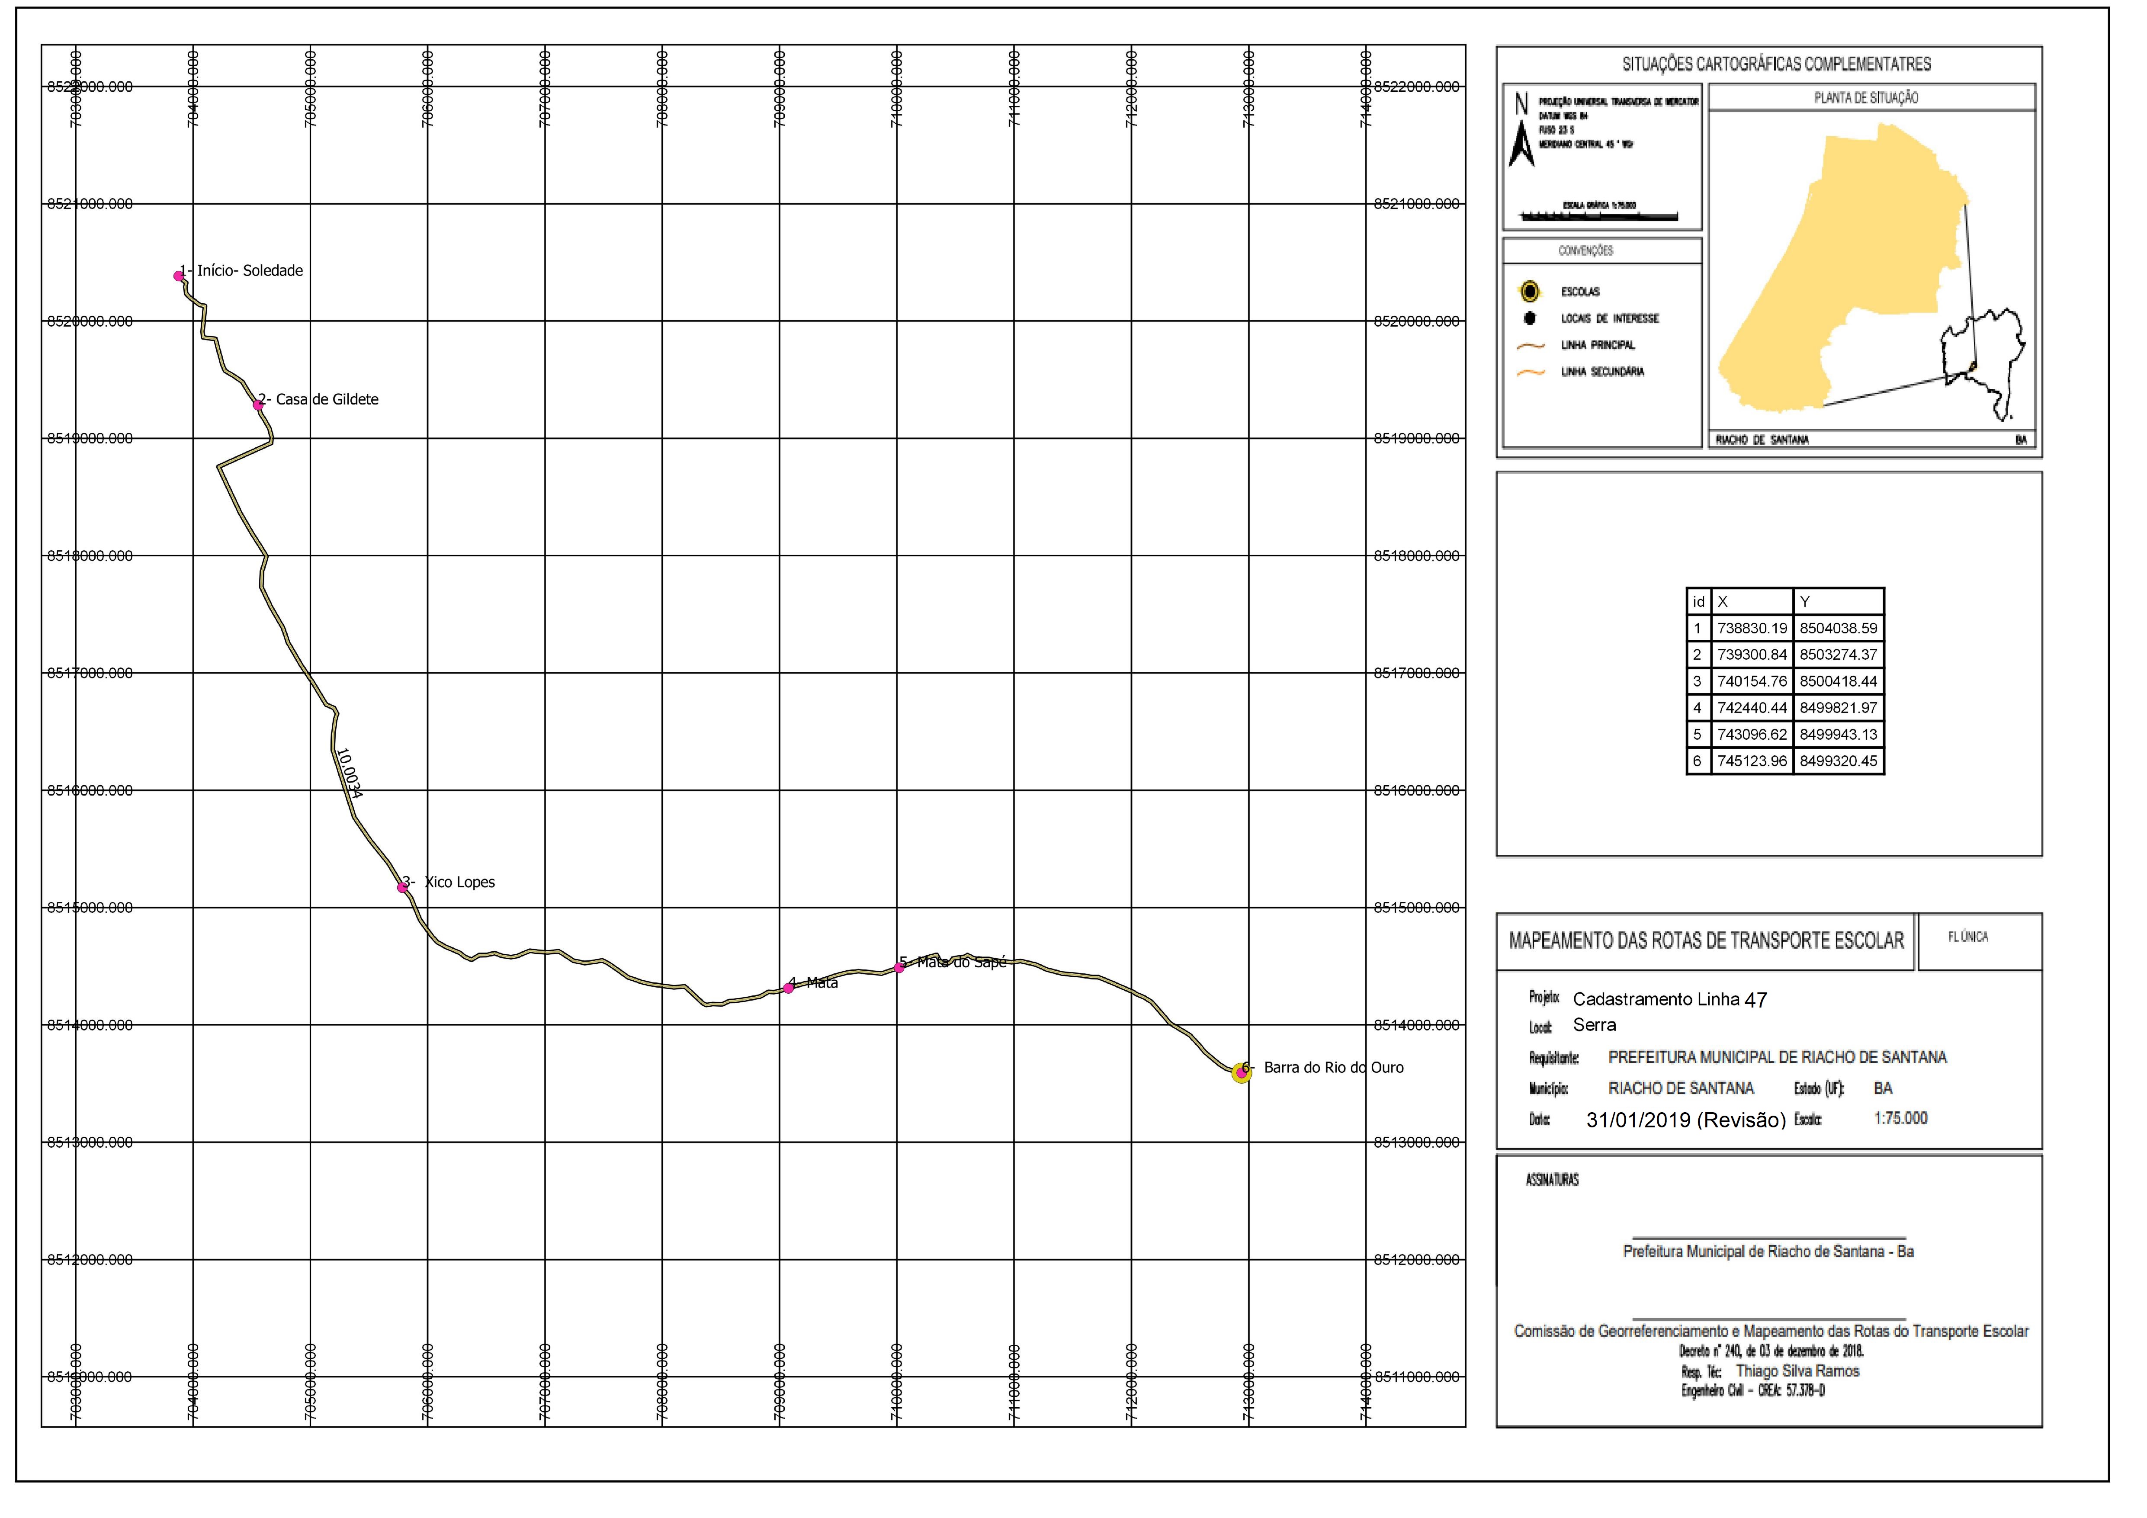
Task: Click the Xico Lopes pink waypoint
Action: (403, 888)
